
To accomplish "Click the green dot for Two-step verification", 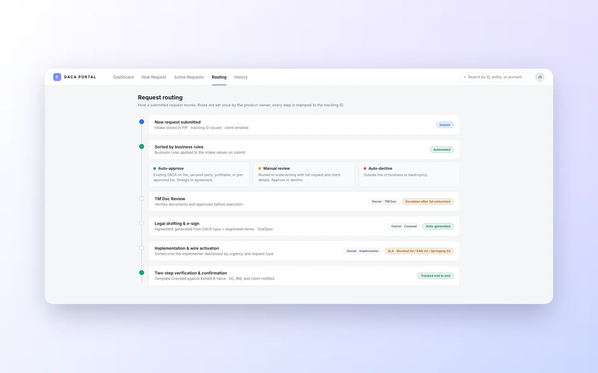I will (x=142, y=273).
